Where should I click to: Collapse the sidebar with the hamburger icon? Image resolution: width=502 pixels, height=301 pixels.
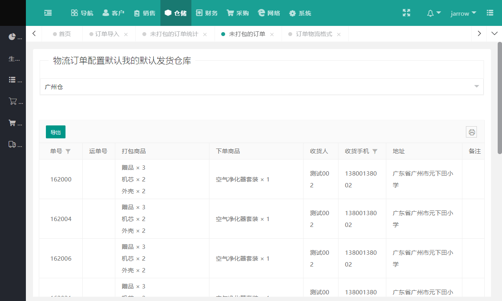pos(48,13)
